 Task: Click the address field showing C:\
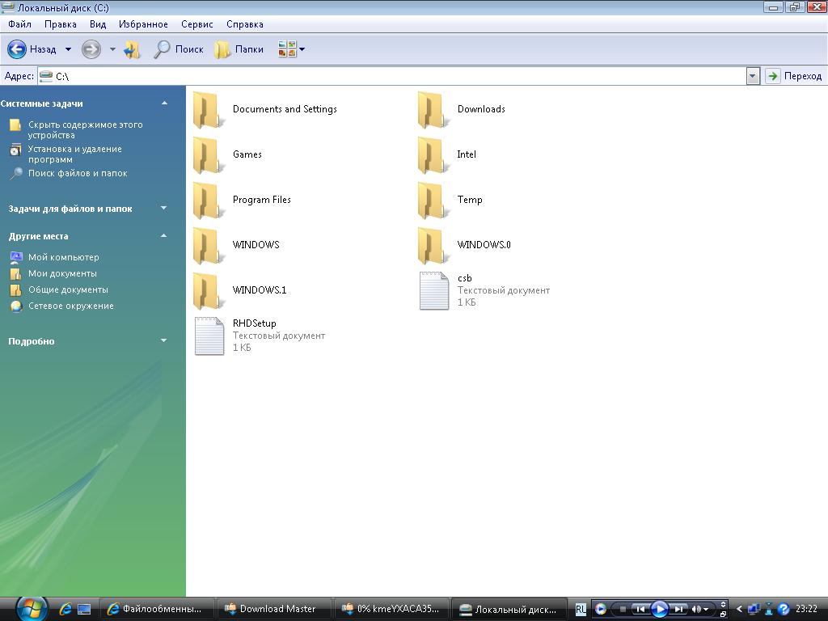392,76
